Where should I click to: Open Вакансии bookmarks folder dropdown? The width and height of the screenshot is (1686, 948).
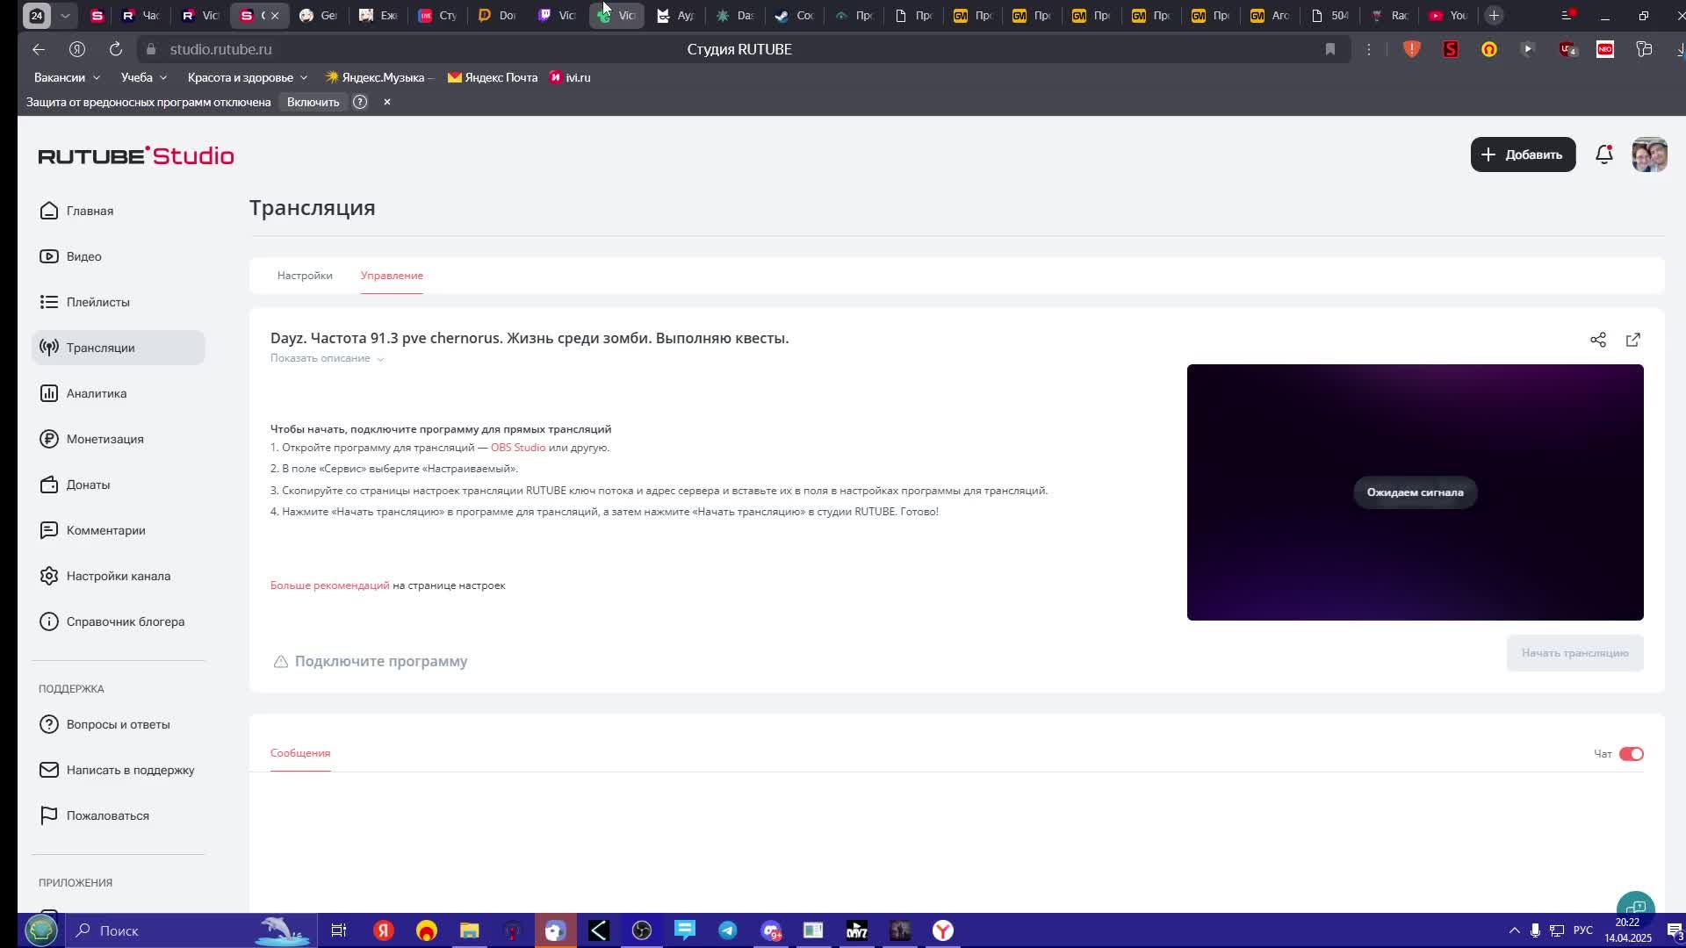[x=67, y=77]
